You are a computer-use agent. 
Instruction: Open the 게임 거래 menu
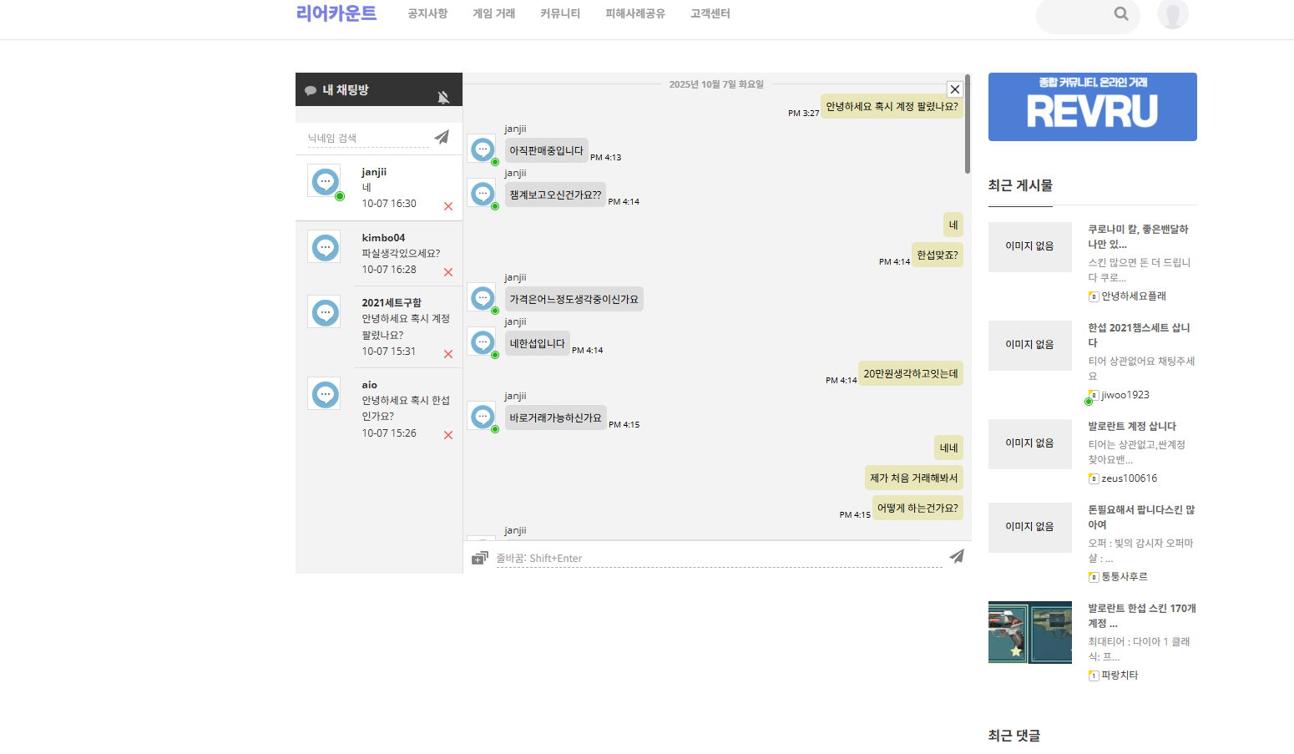click(x=493, y=13)
